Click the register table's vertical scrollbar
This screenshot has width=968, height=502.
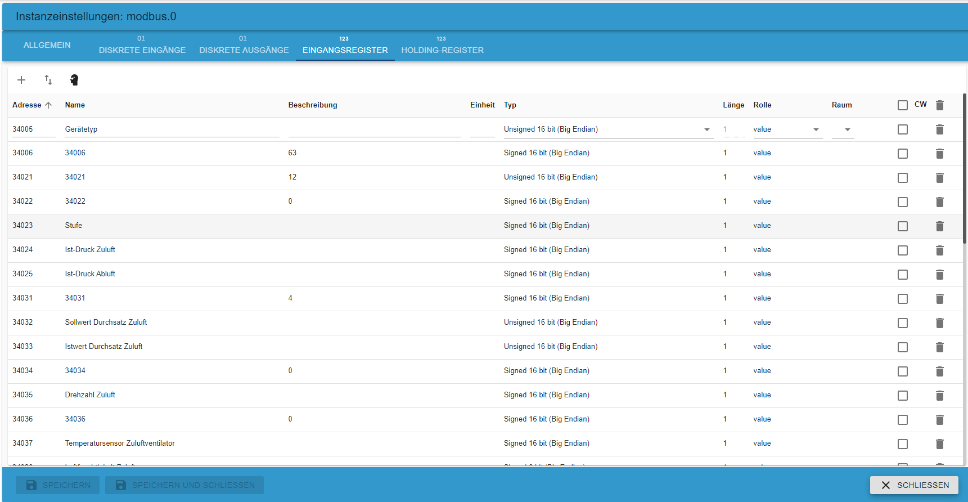pyautogui.click(x=965, y=169)
